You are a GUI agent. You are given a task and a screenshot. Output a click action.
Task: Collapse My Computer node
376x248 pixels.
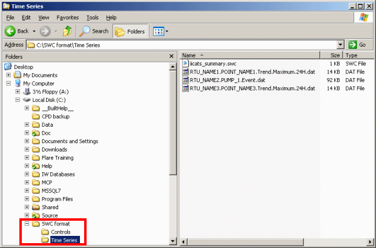8,83
